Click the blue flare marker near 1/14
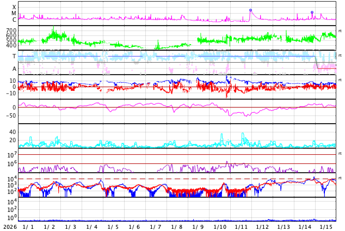This screenshot has height=231, width=345. [312, 12]
